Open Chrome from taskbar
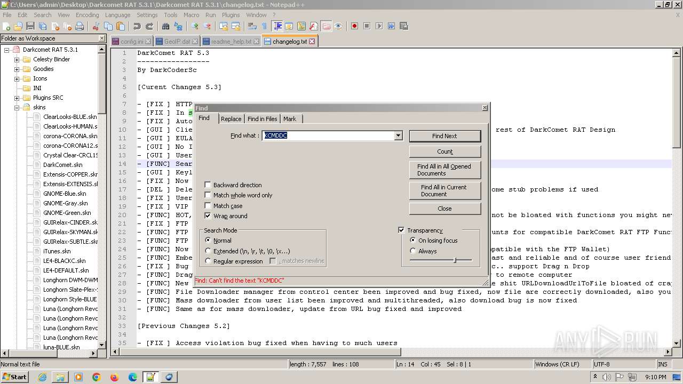The image size is (683, 384). tap(96, 377)
